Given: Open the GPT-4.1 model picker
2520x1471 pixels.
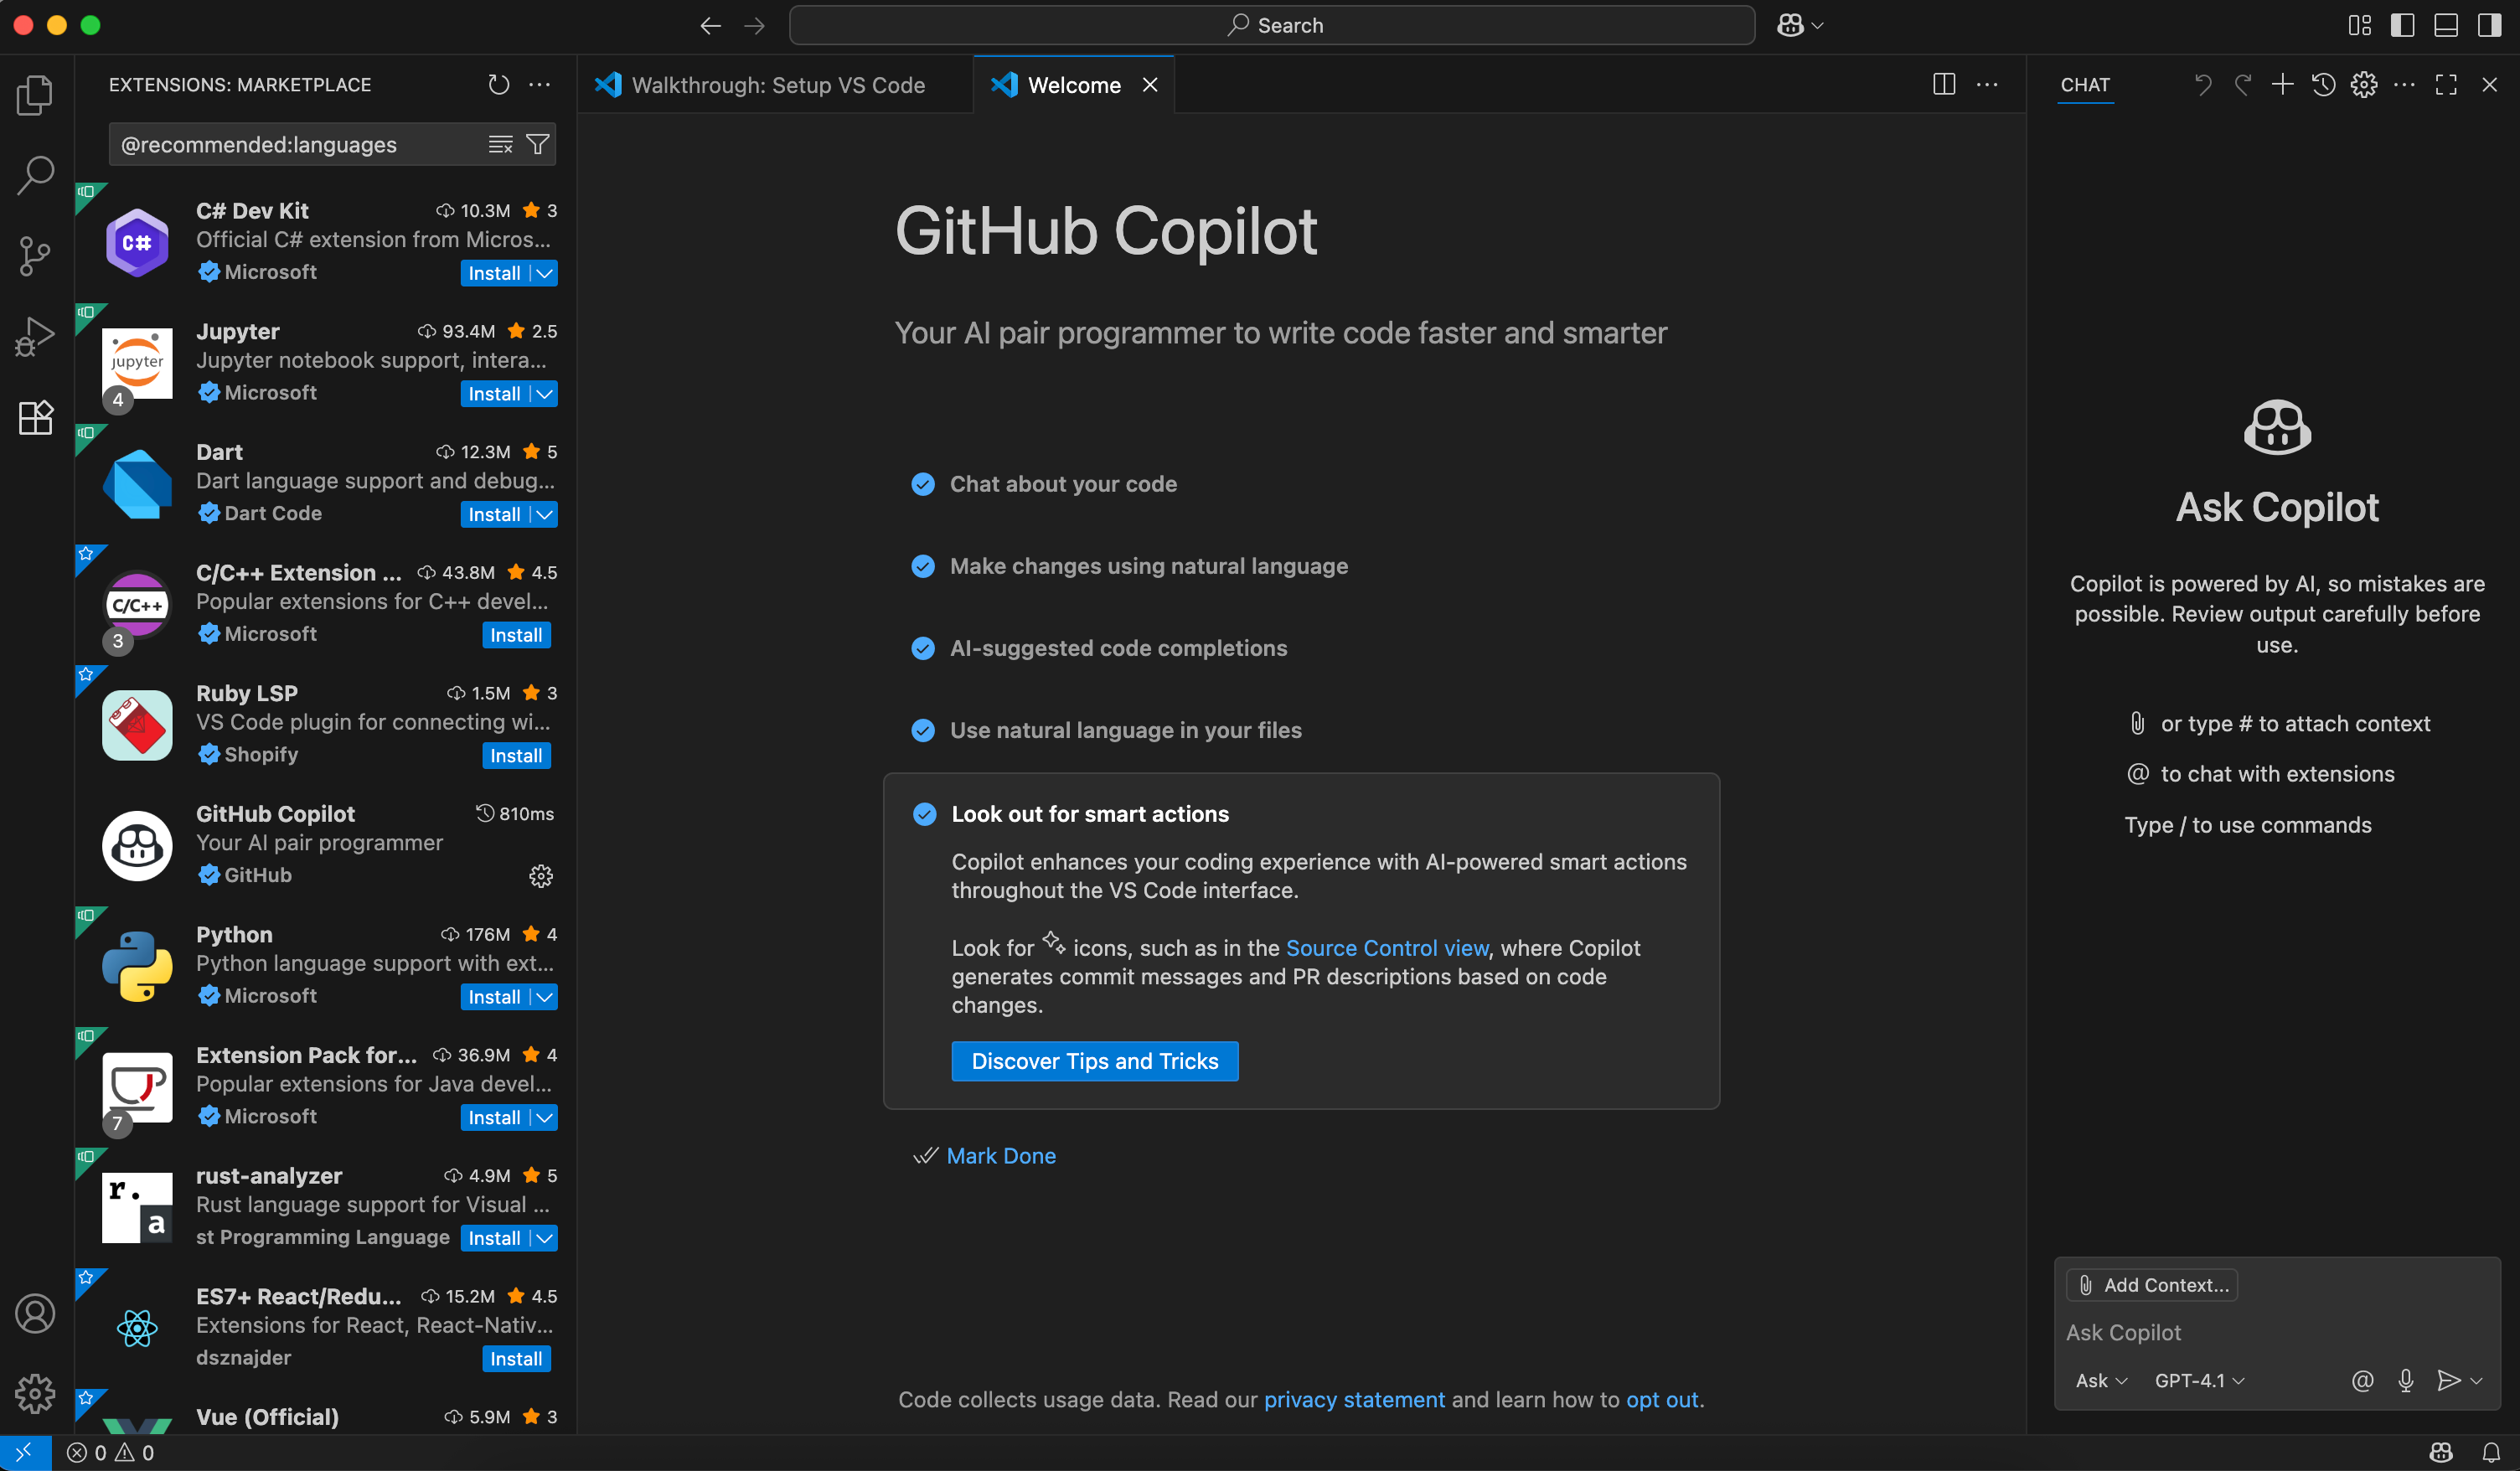Looking at the screenshot, I should 2196,1380.
